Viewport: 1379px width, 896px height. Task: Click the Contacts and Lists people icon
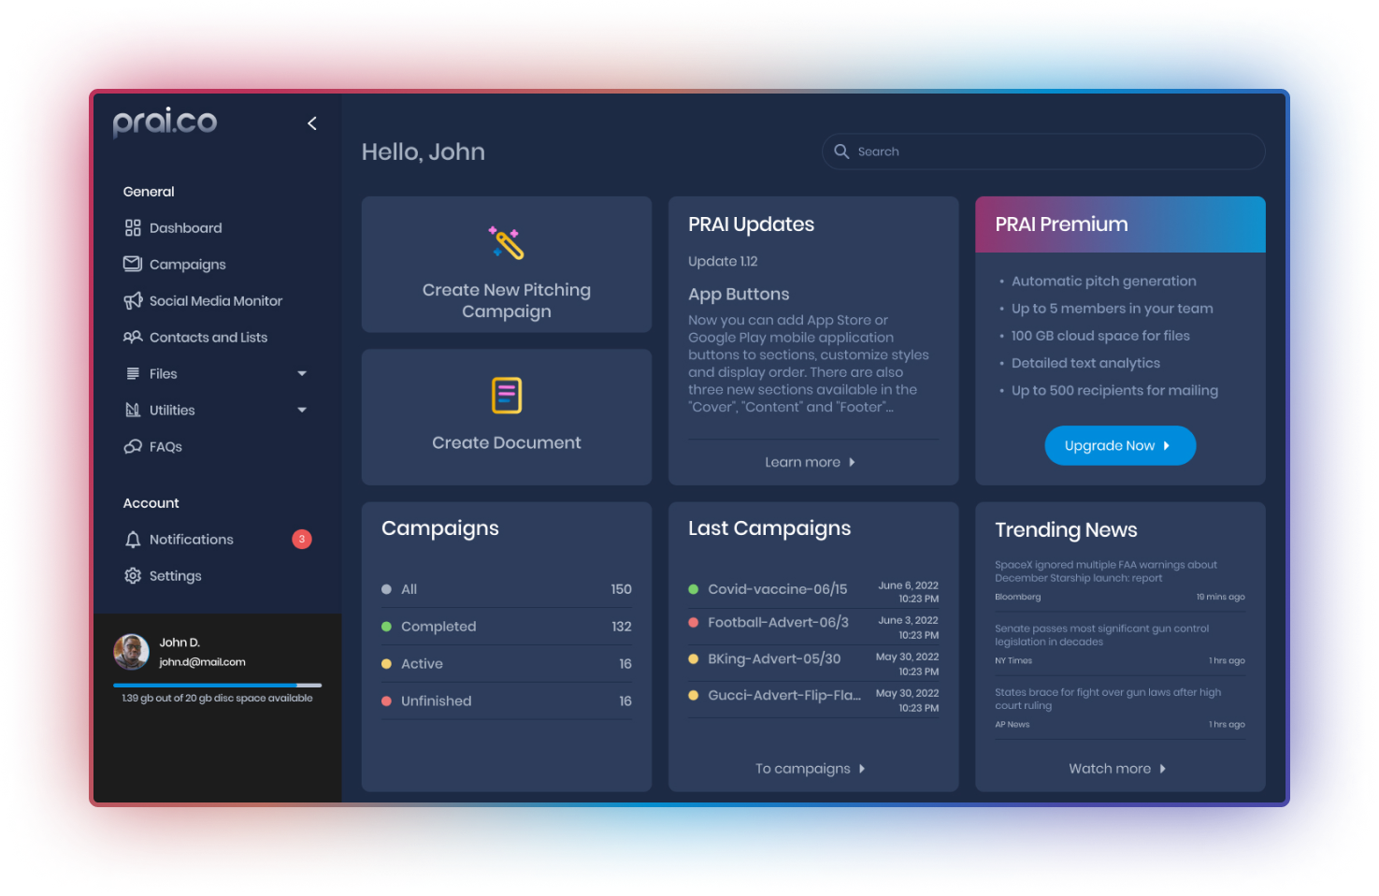coord(133,337)
